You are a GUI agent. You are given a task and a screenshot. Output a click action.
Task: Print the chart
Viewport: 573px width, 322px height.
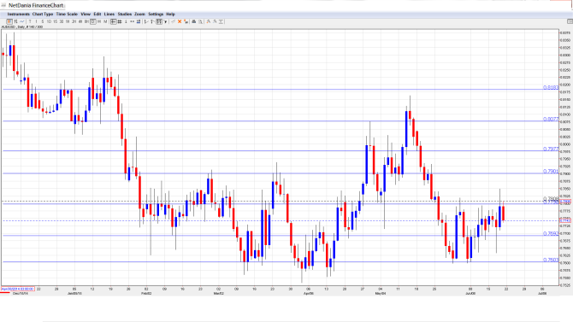pos(194,22)
